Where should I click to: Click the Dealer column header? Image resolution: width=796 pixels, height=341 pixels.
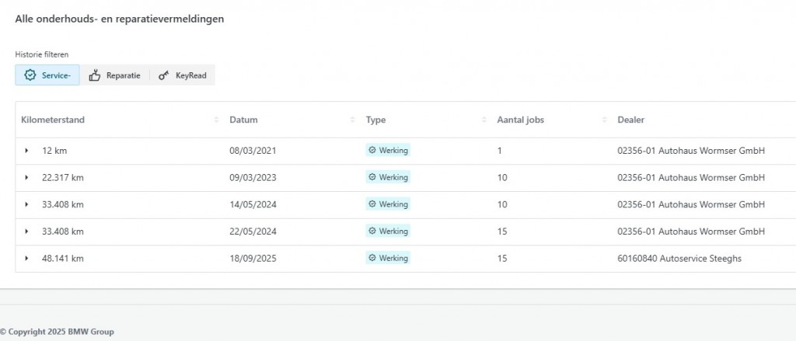pos(630,120)
